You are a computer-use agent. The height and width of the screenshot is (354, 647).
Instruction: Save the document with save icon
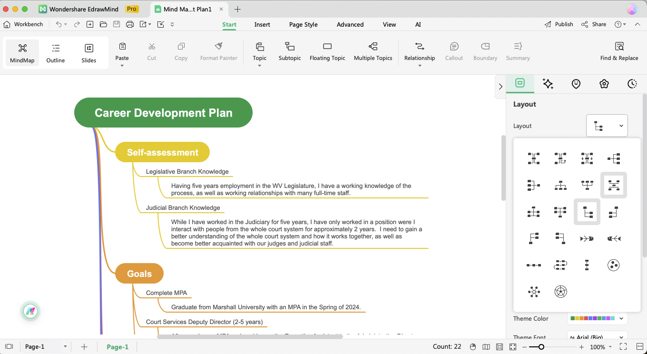(x=117, y=24)
